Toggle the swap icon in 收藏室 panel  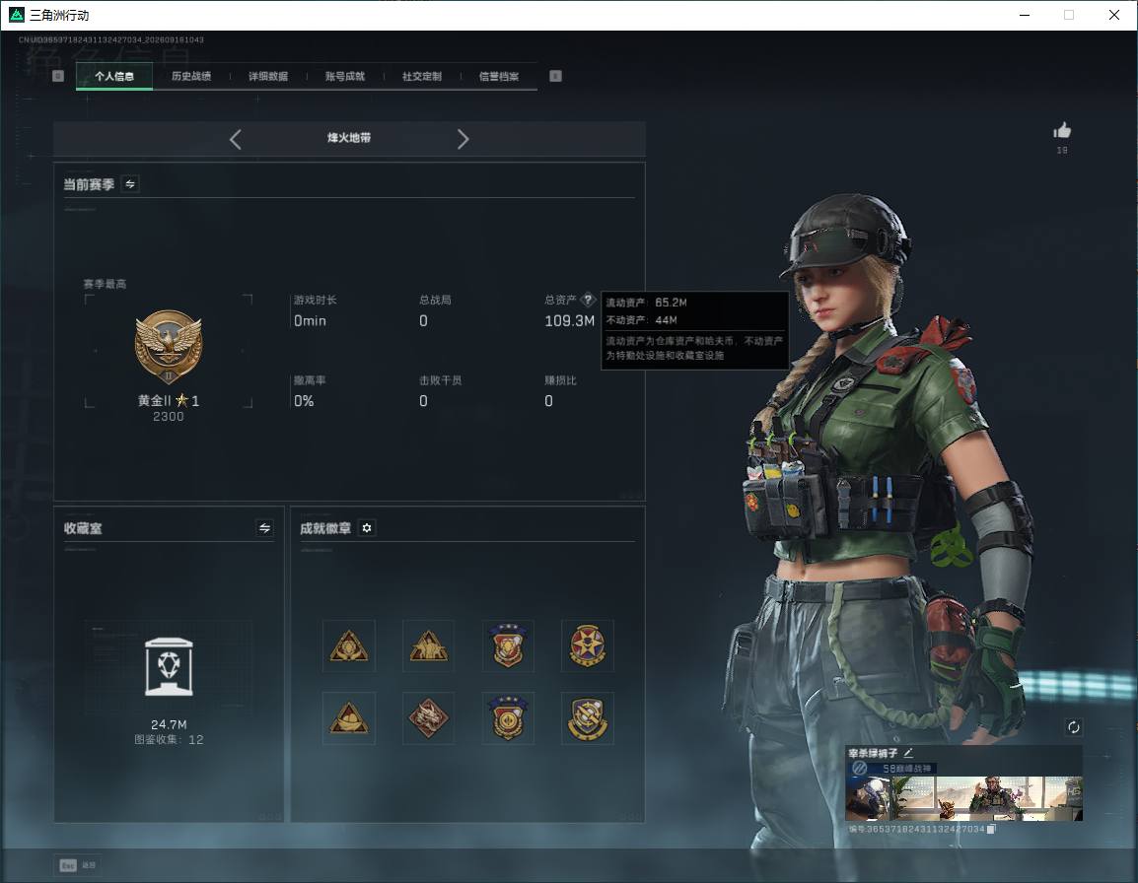click(x=265, y=528)
